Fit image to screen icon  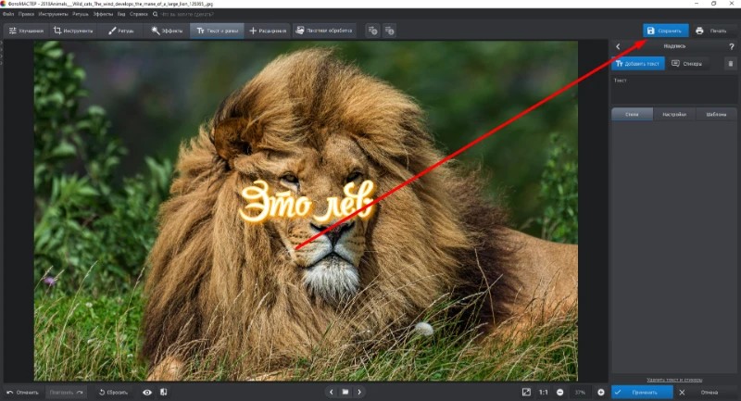pyautogui.click(x=526, y=392)
